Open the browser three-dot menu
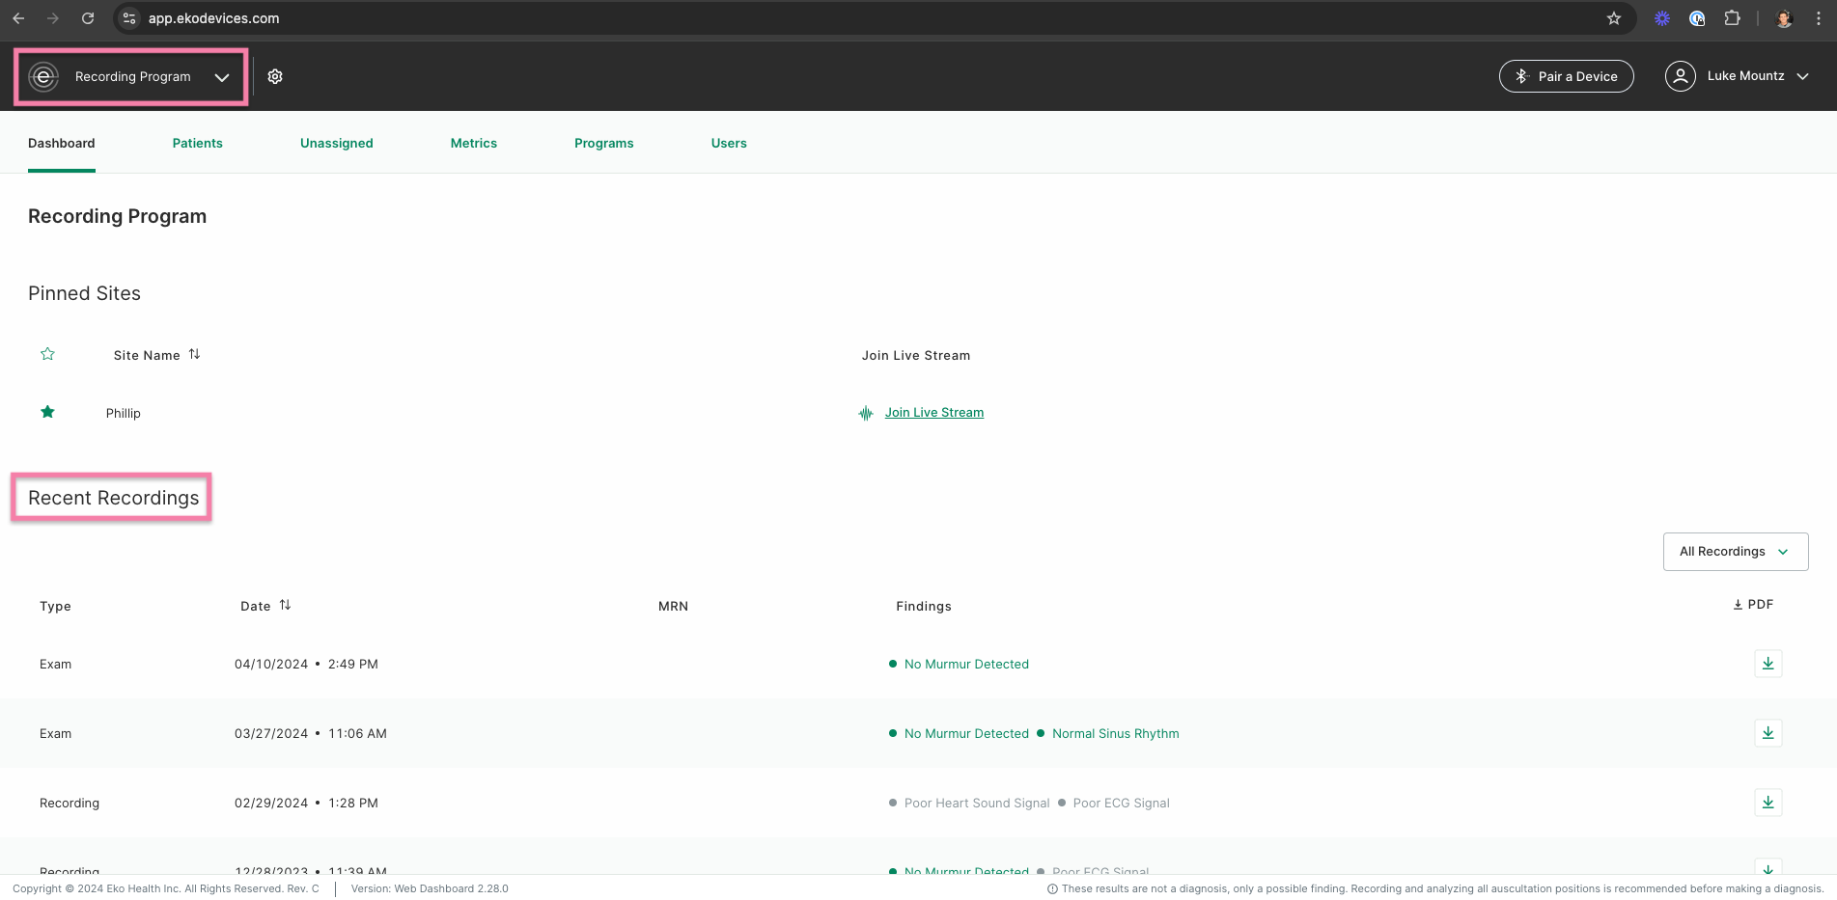 pyautogui.click(x=1819, y=18)
